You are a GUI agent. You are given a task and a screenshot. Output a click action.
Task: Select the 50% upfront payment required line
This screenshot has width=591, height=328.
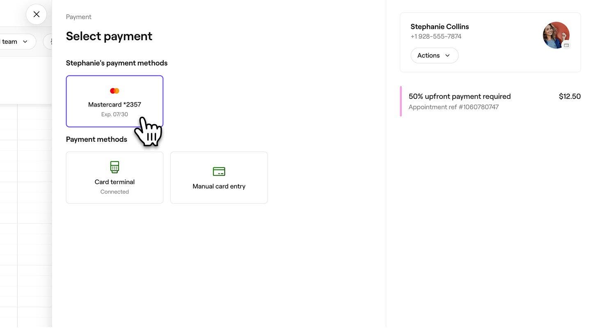click(460, 96)
